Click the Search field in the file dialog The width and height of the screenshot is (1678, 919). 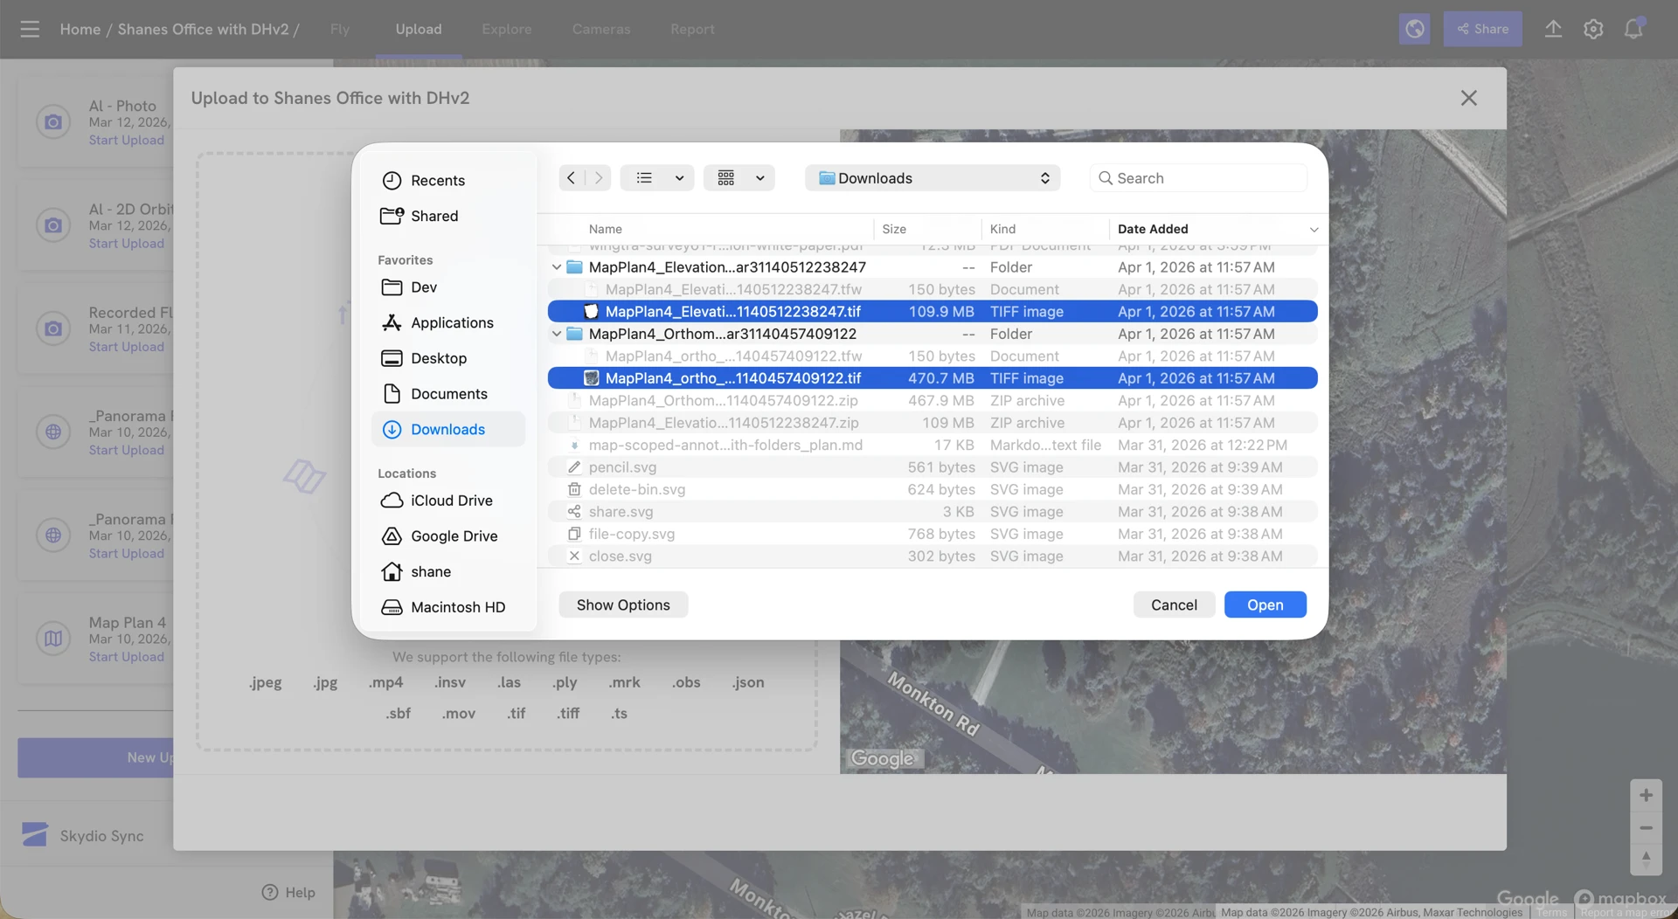coord(1198,177)
